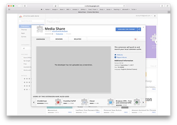Click the Google+ button

click(x=136, y=39)
